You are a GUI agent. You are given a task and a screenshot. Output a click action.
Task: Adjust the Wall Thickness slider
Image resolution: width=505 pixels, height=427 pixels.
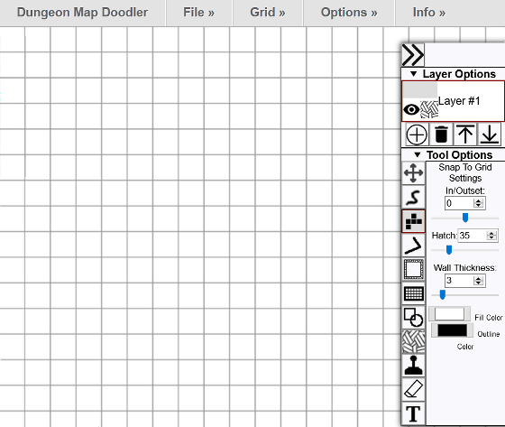[x=465, y=295]
